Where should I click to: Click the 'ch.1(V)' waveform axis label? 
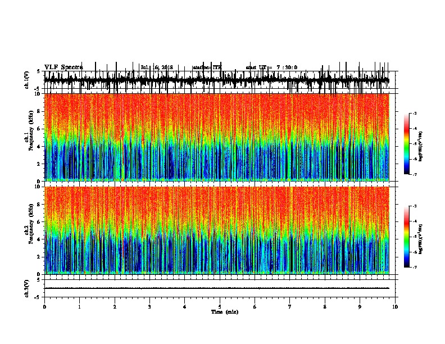tap(27, 80)
